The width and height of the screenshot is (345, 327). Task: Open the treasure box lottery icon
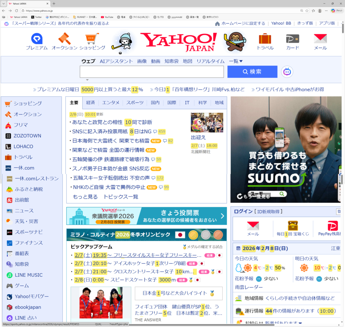293,226
